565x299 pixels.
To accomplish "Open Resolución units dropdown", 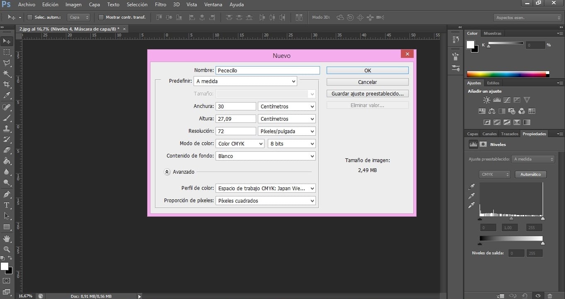I will click(x=286, y=131).
